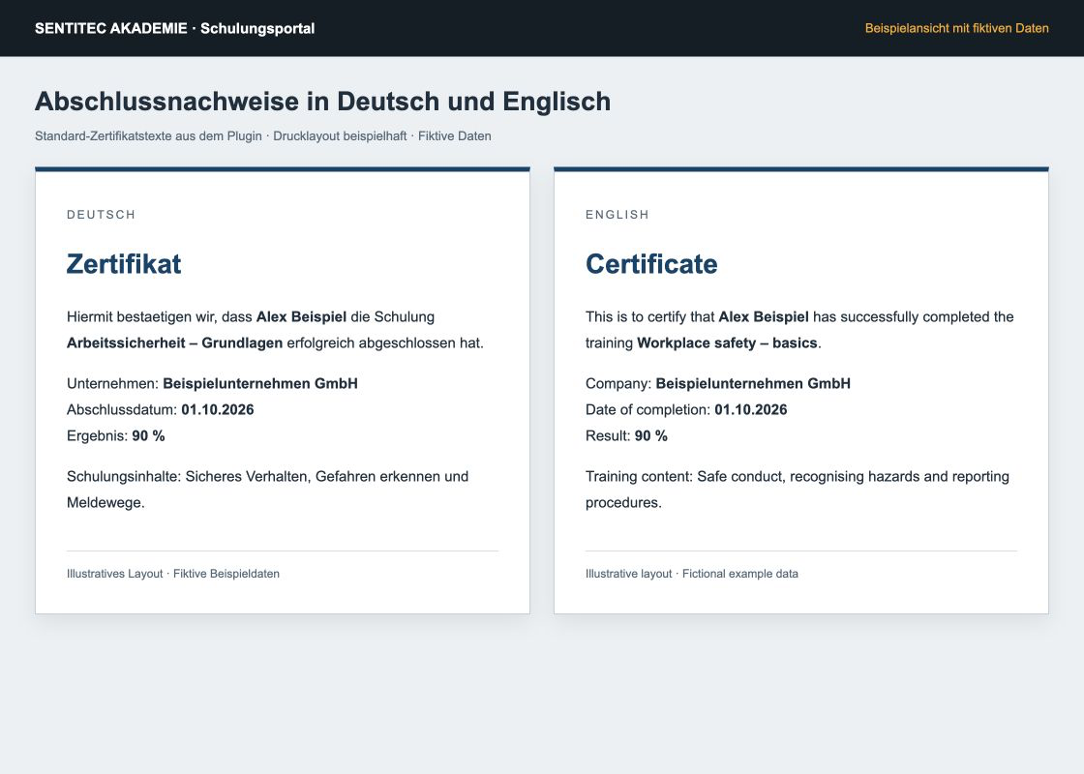The image size is (1084, 774).
Task: Click the 'Training content' paragraph
Action: (798, 490)
